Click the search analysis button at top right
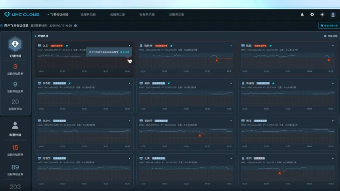340x191 pixels. pos(329,26)
